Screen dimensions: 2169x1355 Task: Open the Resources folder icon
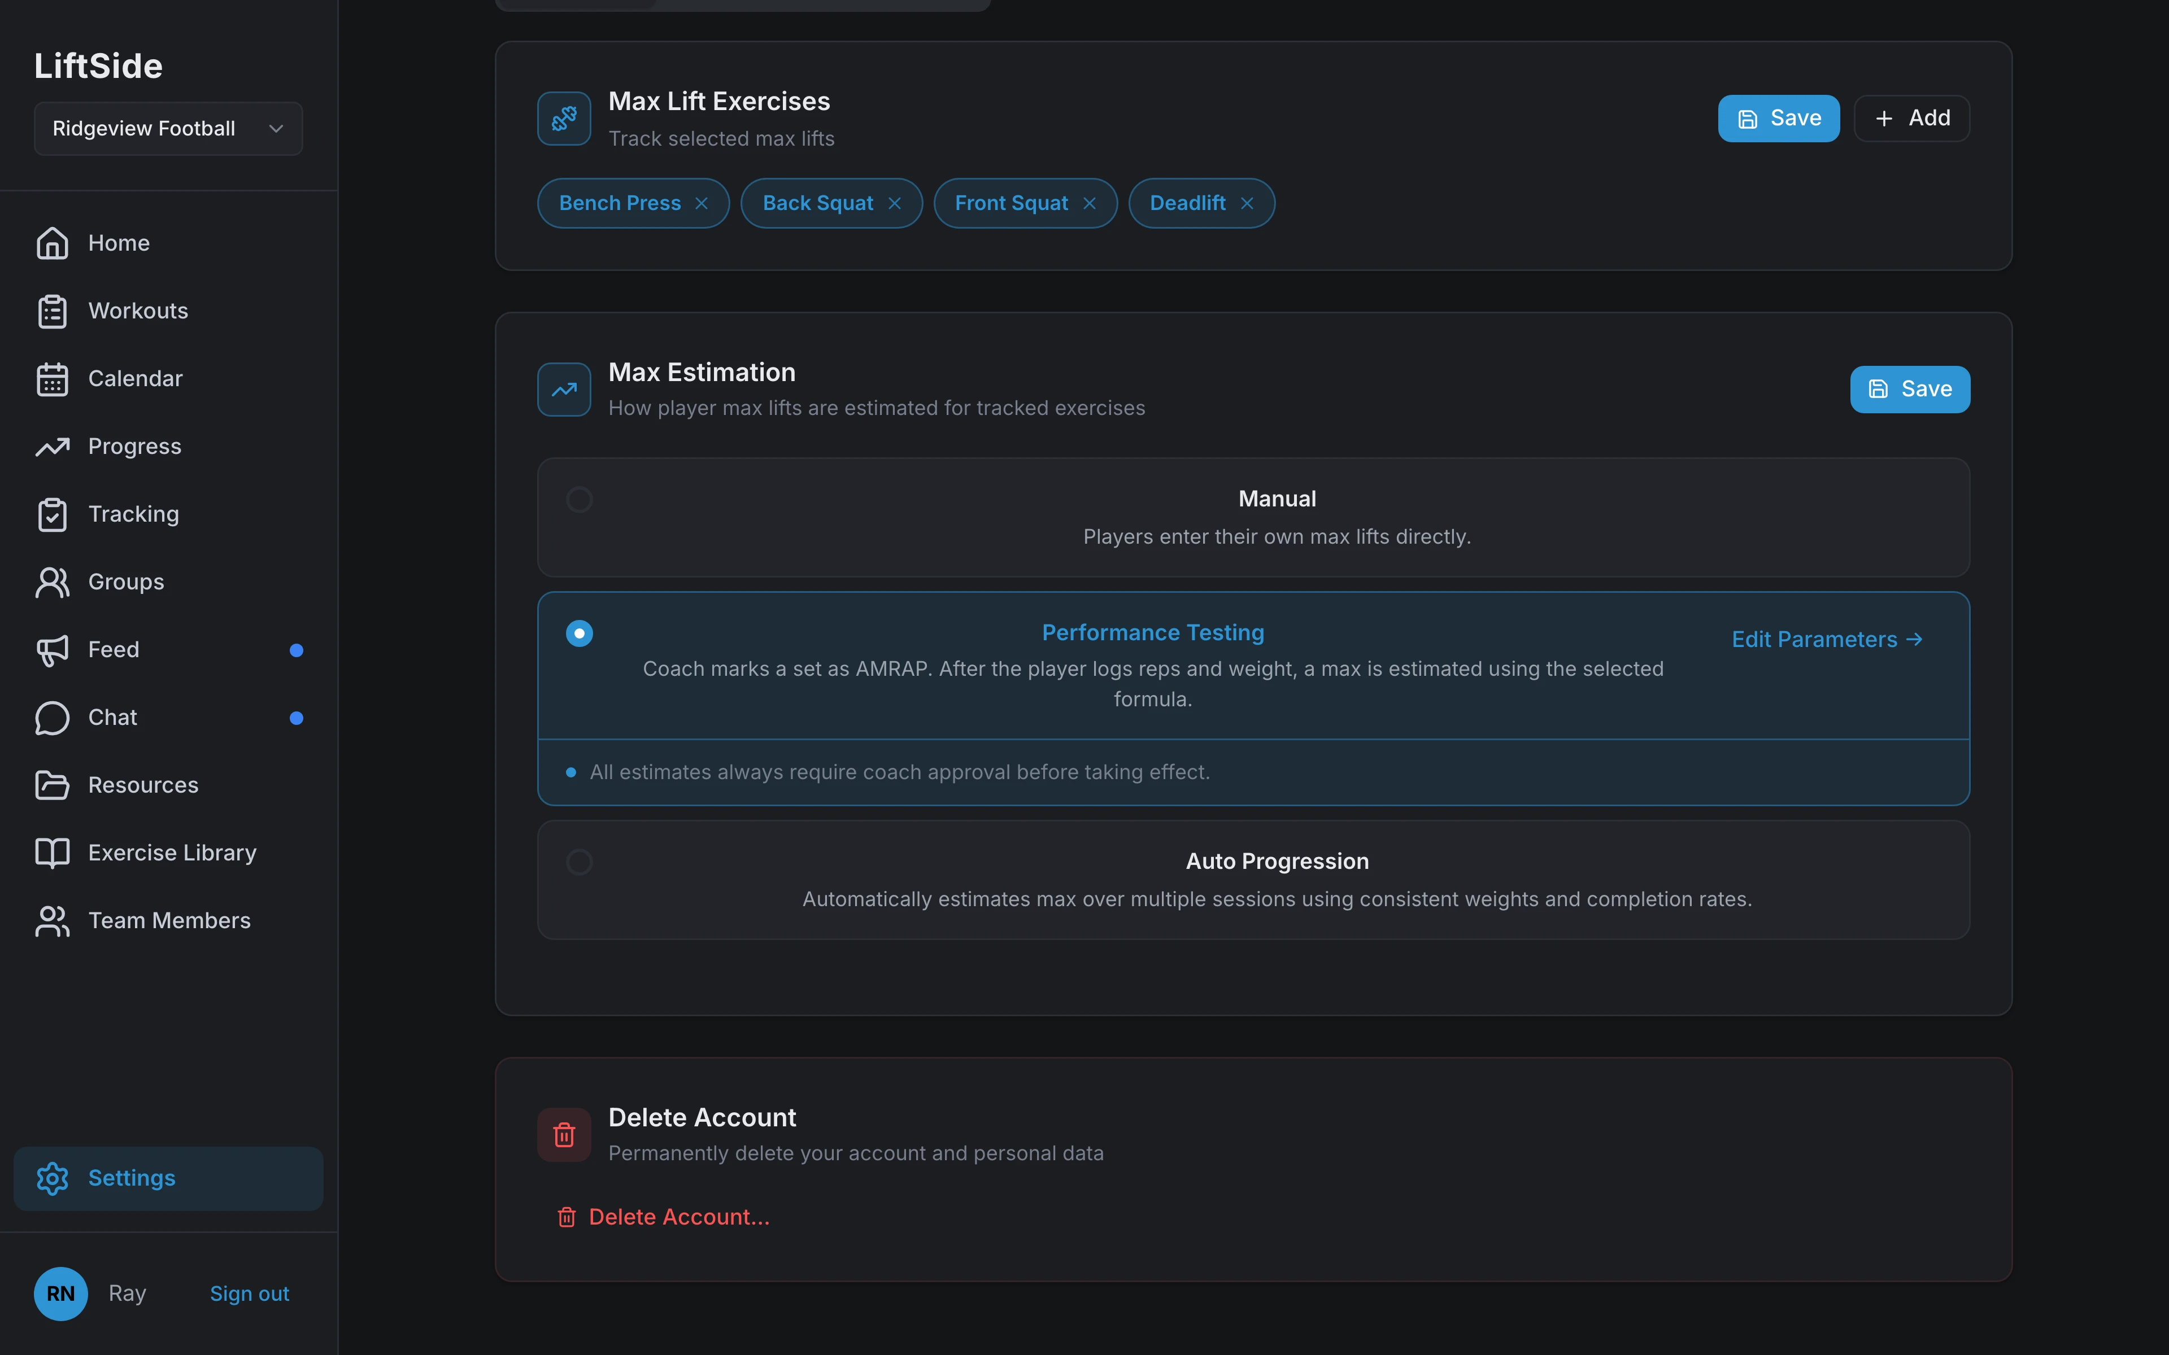[x=52, y=785]
